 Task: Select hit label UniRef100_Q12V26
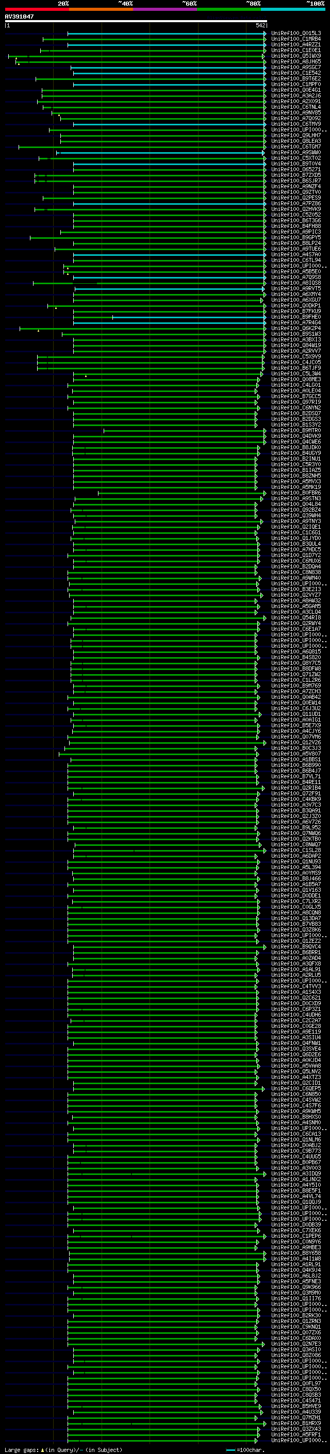[x=295, y=743]
